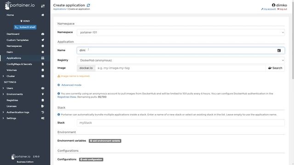Open the Registries View link
The image size is (294, 165).
(x=67, y=97)
